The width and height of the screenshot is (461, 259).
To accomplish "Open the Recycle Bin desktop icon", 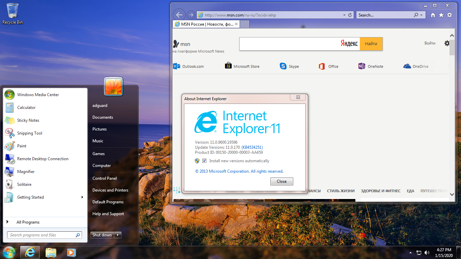I will tap(12, 13).
